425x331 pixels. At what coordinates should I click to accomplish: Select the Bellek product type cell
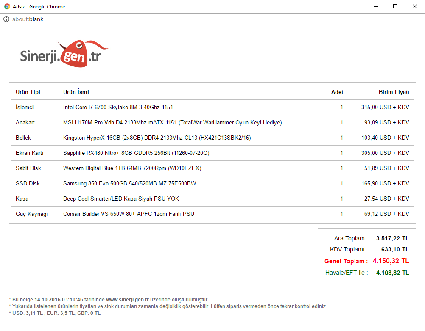pos(23,138)
